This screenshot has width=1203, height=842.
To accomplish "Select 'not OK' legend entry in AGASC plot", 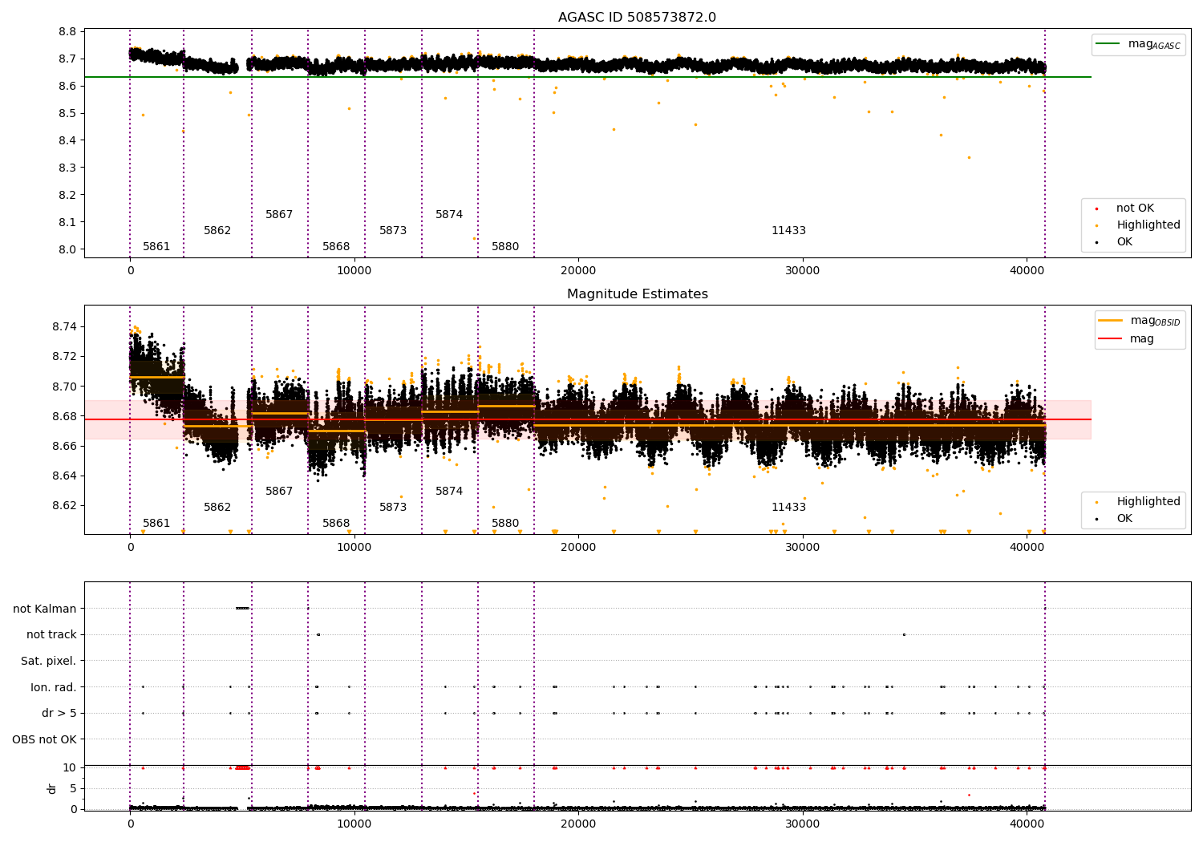I will coord(1135,208).
